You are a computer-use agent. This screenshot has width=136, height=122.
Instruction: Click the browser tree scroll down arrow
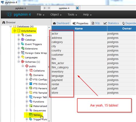(49, 121)
